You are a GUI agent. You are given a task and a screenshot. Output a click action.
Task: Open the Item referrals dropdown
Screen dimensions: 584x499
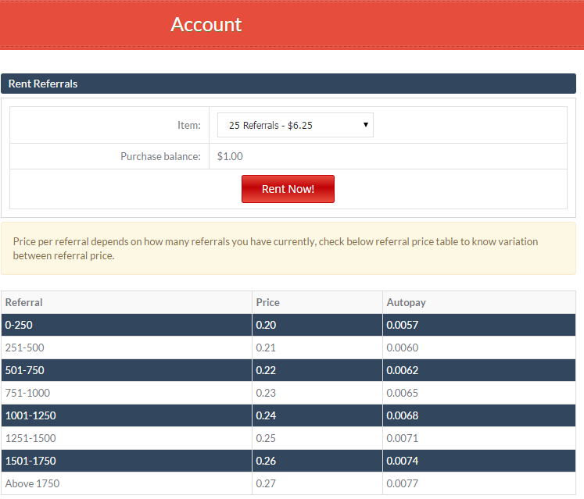click(295, 125)
